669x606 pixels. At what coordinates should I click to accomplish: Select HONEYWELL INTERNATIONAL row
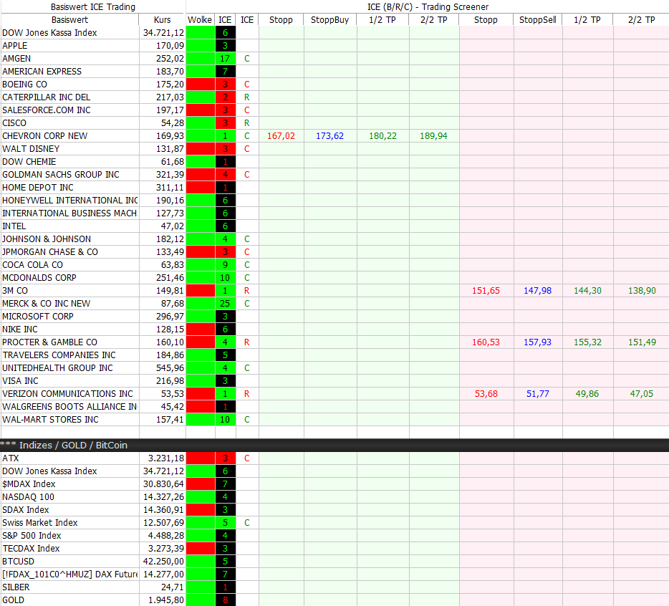click(x=70, y=200)
